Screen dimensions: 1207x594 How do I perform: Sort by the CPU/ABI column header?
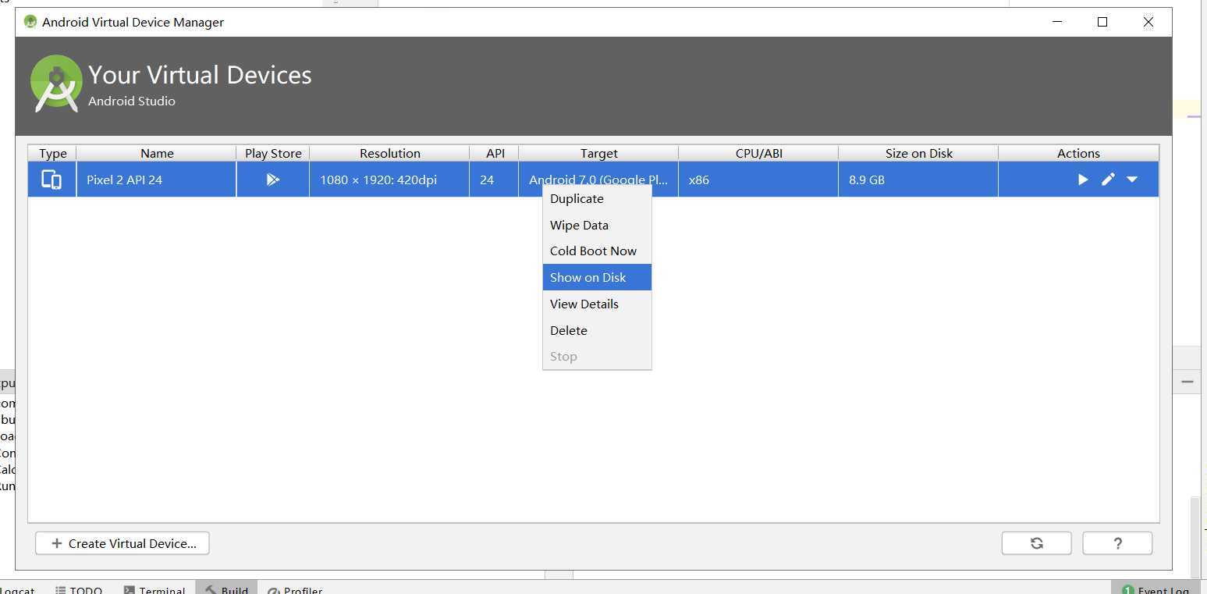click(758, 153)
